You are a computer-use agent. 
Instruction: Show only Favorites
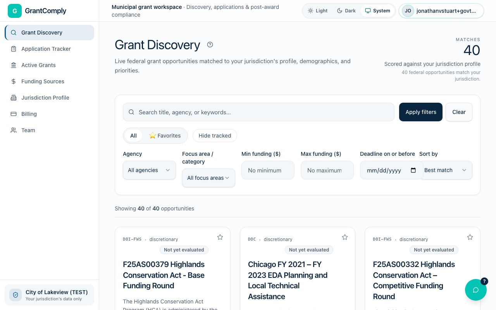[x=165, y=136]
